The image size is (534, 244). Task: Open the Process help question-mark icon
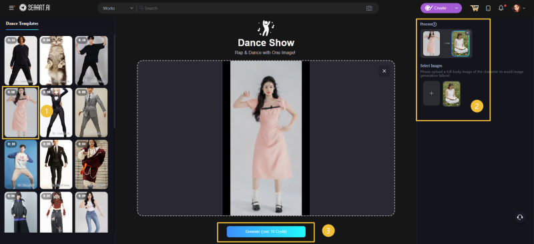pos(435,24)
